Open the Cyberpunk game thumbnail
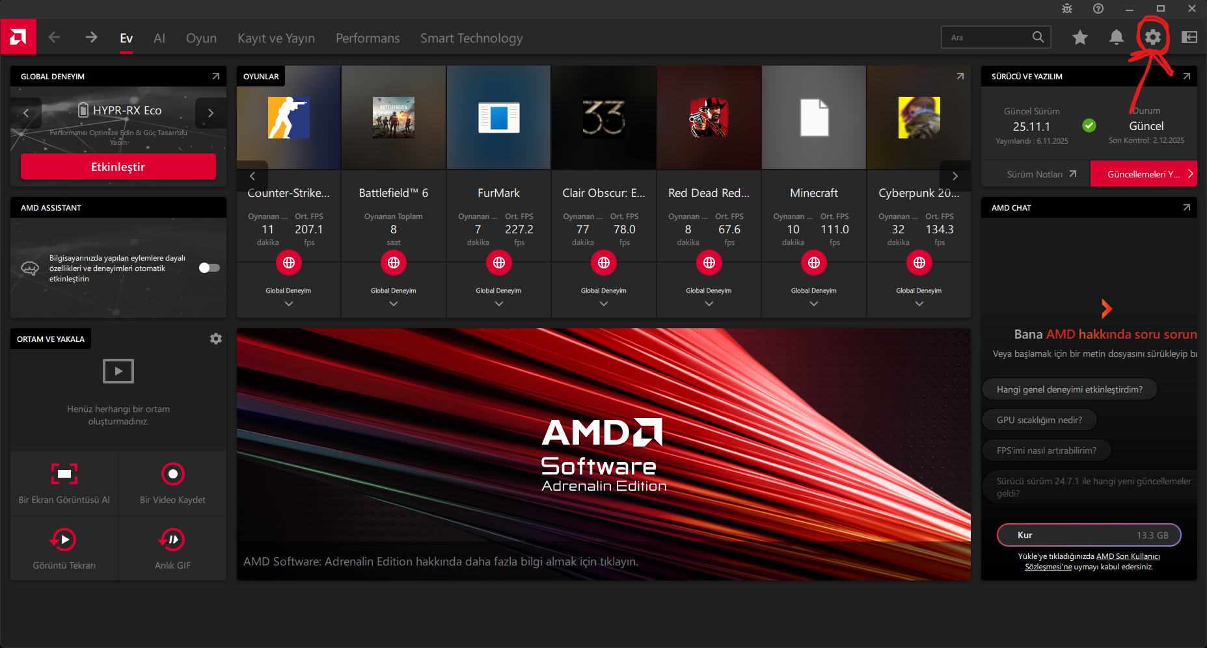 coord(919,118)
